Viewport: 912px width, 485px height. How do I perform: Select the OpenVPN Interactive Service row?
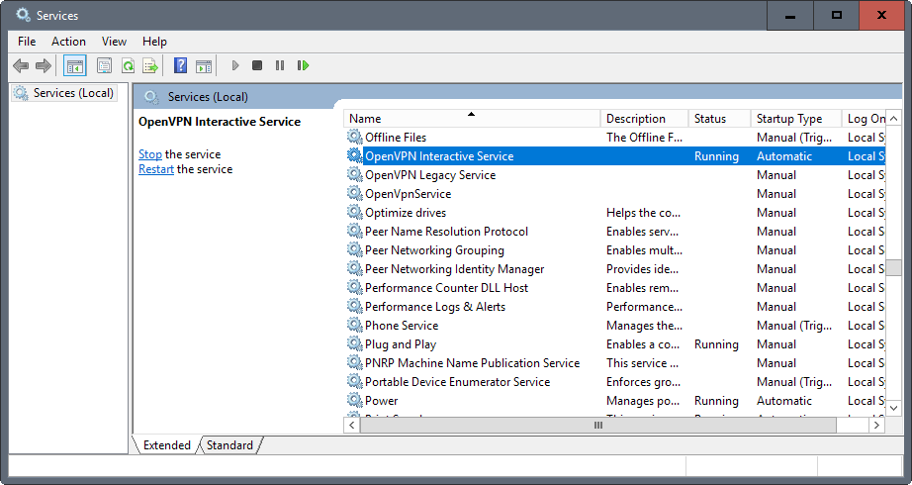[x=615, y=156]
